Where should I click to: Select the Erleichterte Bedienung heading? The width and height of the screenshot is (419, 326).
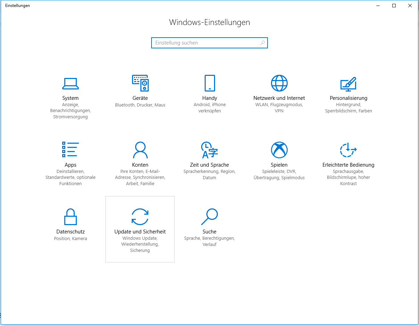348,165
